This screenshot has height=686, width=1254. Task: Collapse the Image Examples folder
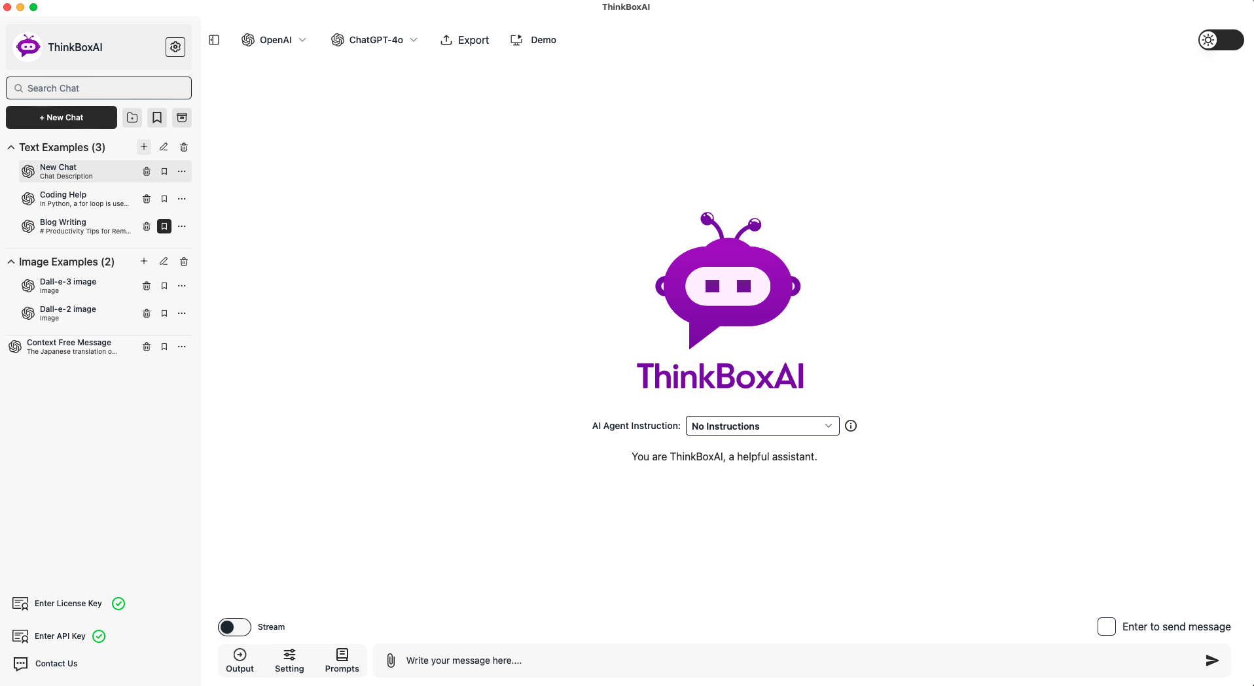(11, 262)
